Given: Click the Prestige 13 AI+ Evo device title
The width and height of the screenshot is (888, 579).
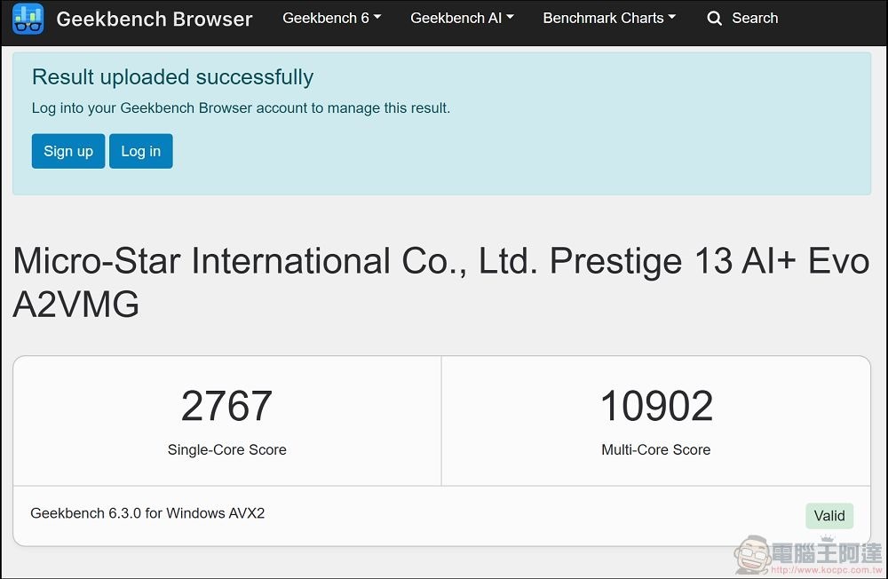Looking at the screenshot, I should 440,282.
